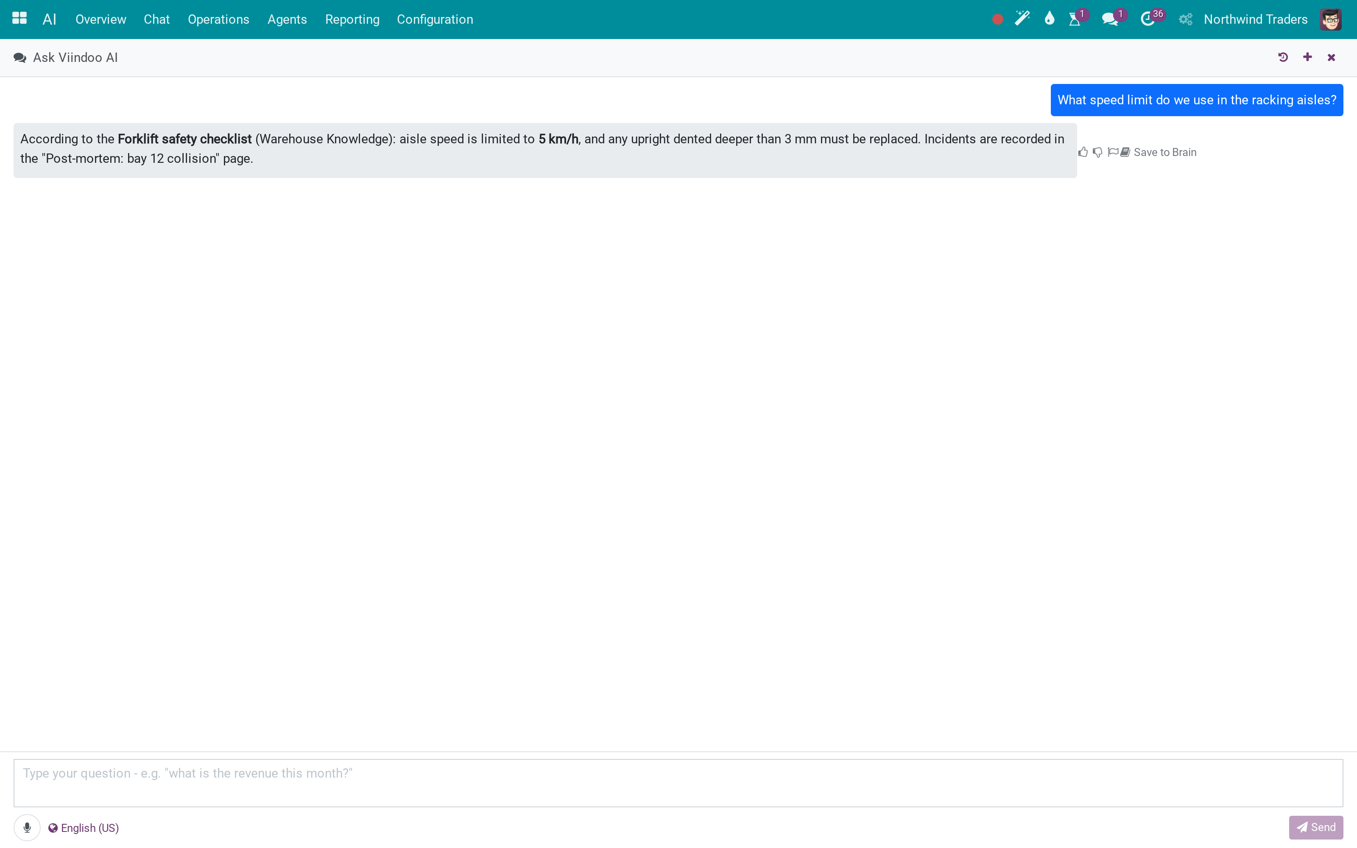Open the Overview menu
Viewport: 1357px width, 848px height.
(101, 19)
